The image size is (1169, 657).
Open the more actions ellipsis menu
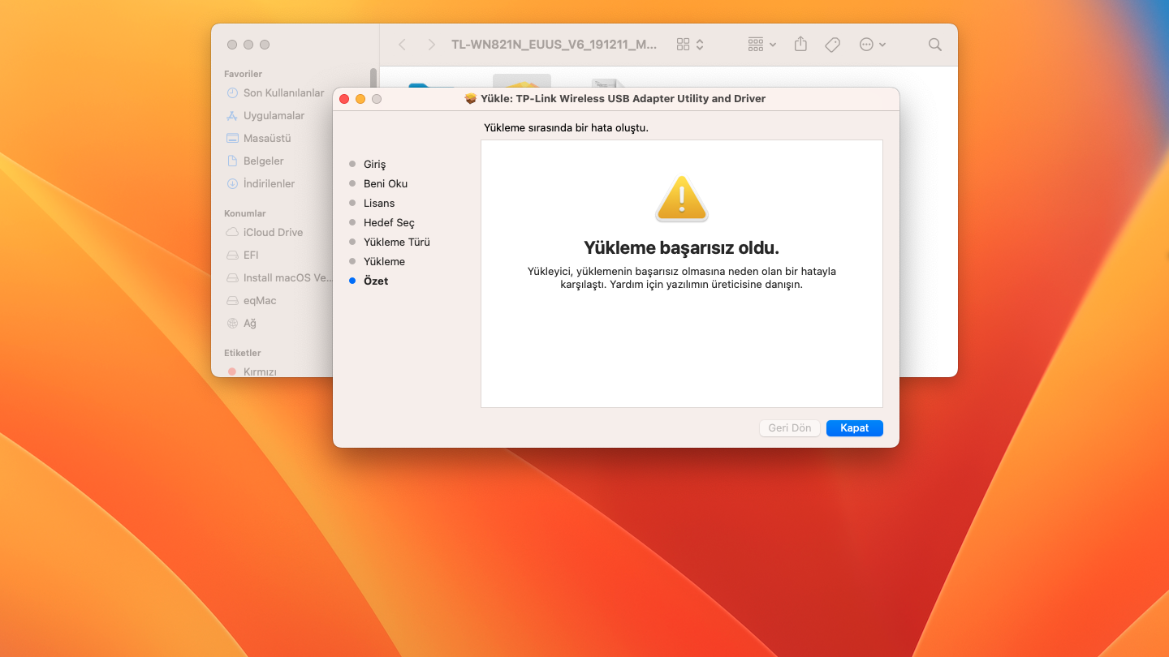point(871,45)
